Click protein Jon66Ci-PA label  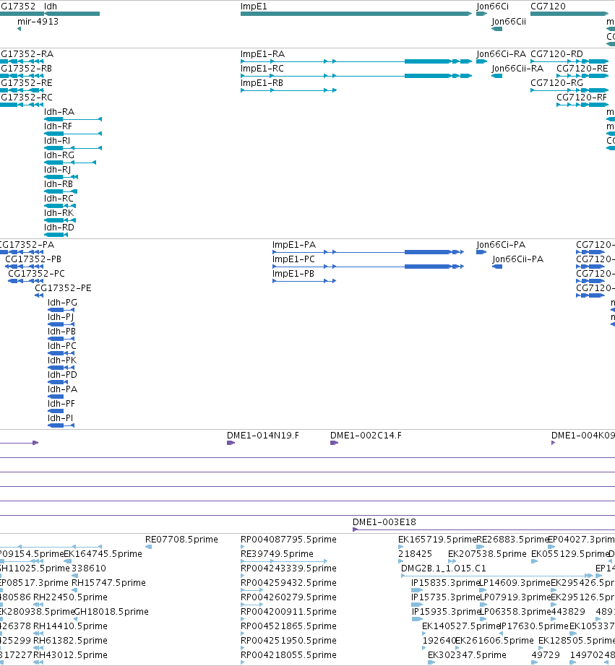tap(501, 245)
